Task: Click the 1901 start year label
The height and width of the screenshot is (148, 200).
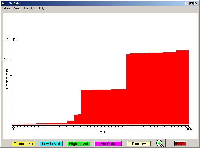Action: coord(14,129)
